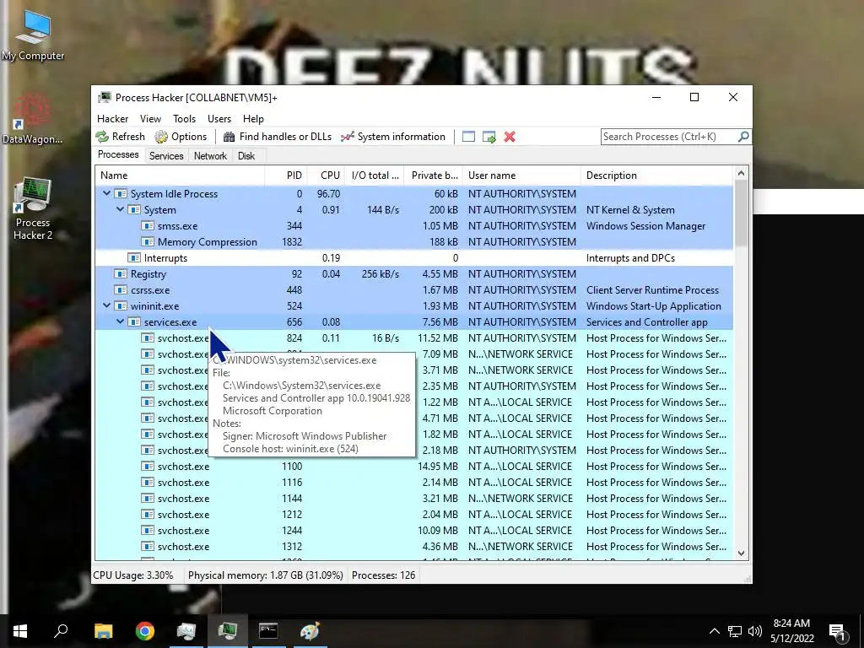Sort by the Private bytes column header
This screenshot has height=648, width=864.
[433, 175]
